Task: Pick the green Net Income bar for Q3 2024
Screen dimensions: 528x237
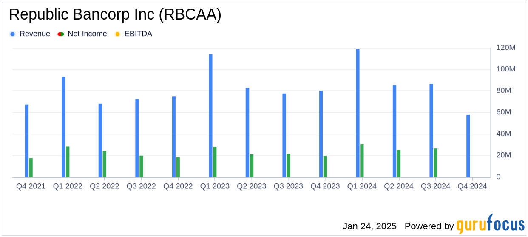Action: 435,163
